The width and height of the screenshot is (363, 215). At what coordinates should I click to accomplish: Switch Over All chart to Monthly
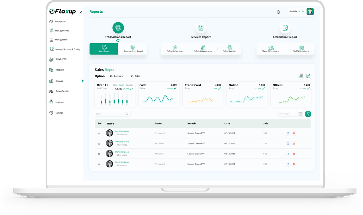point(129,85)
